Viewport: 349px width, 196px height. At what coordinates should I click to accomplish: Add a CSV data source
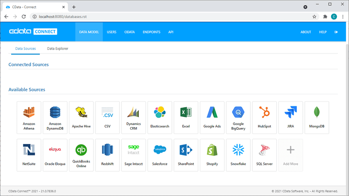107,118
